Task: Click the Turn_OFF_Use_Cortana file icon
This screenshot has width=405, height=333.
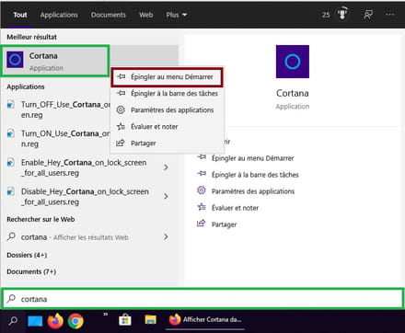Action: [11, 105]
